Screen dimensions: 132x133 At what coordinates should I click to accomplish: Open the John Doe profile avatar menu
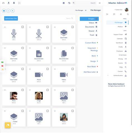127,10
